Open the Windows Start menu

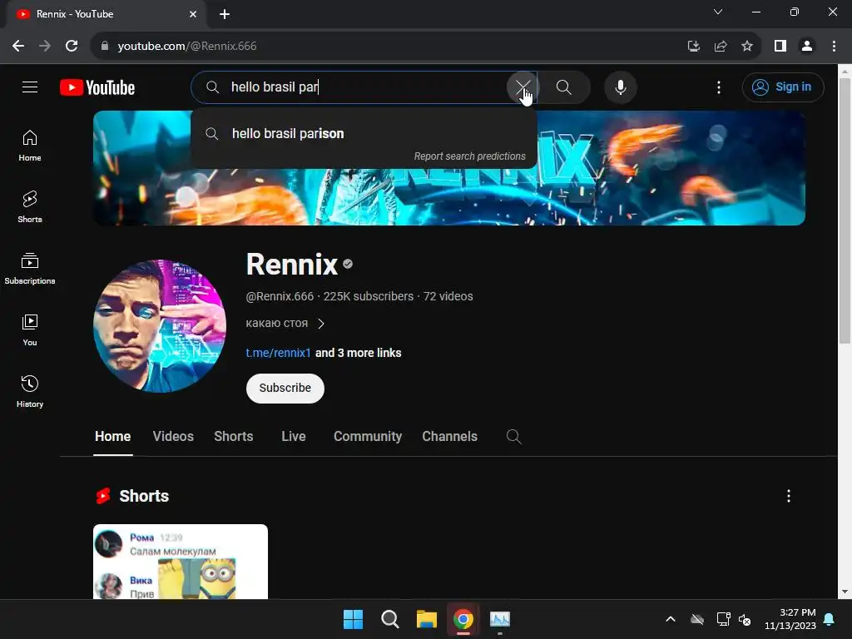tap(353, 619)
